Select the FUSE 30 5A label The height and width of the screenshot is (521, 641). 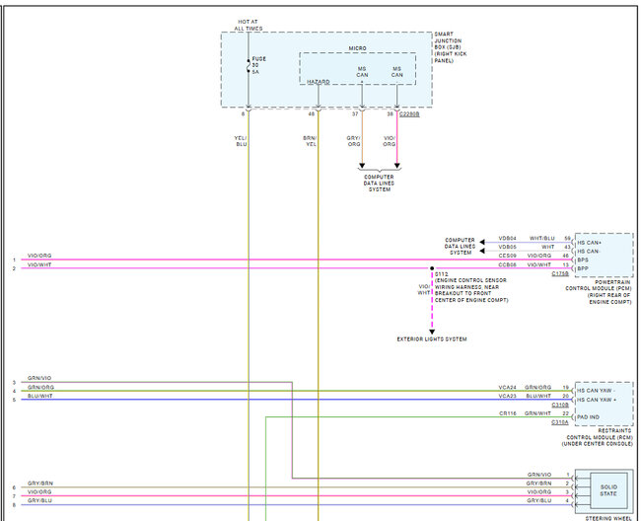pyautogui.click(x=258, y=65)
